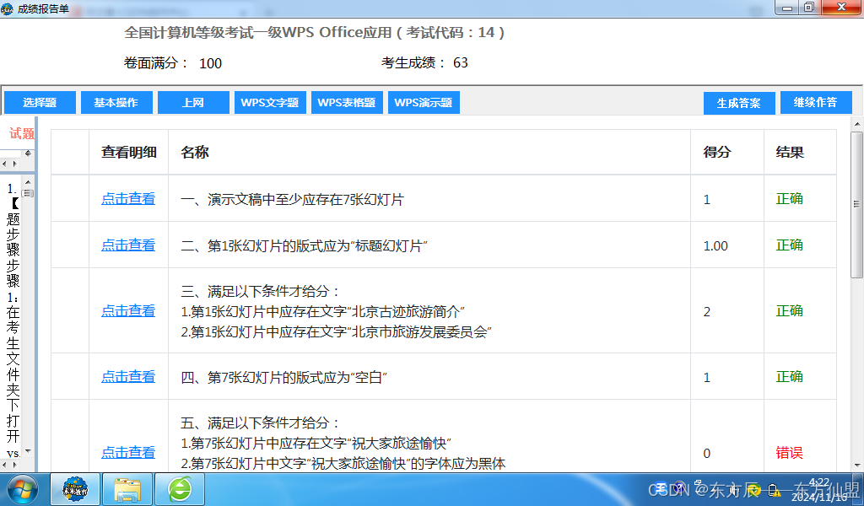
Task: Click the 生成答案 button
Action: [739, 103]
